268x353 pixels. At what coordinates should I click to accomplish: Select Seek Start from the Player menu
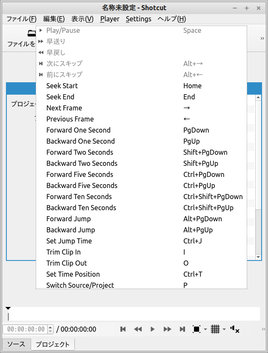coord(62,86)
